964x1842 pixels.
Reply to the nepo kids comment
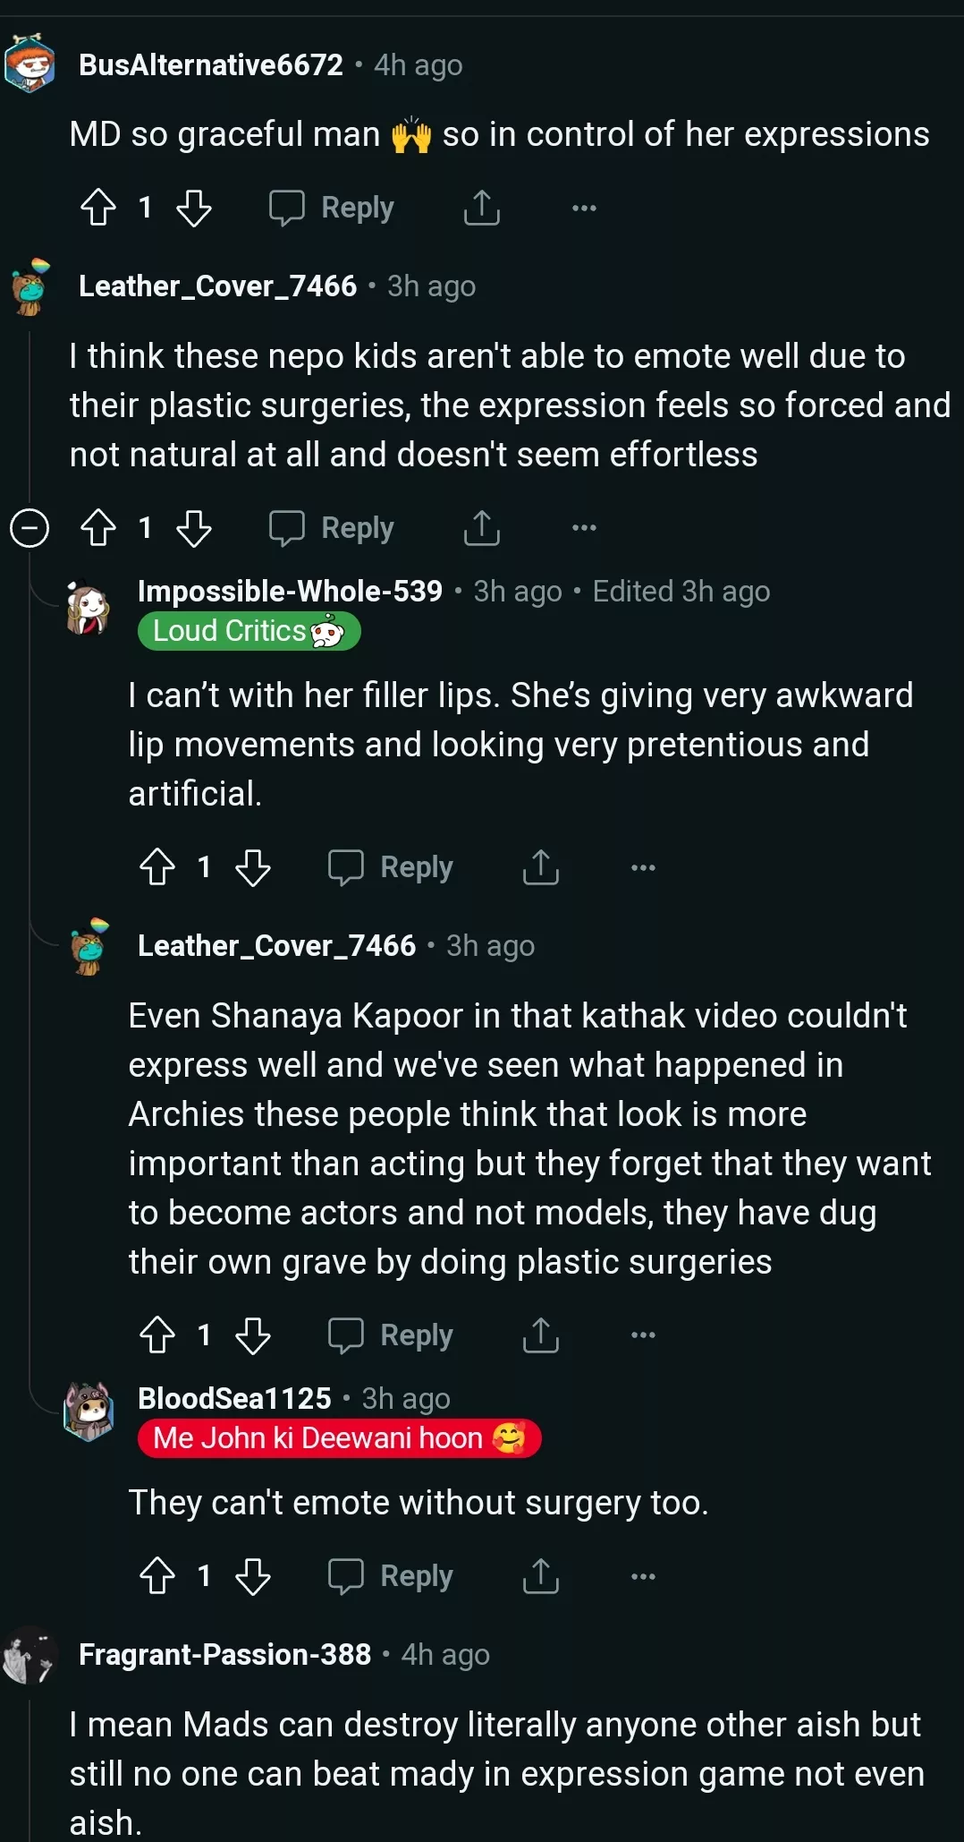click(x=332, y=527)
